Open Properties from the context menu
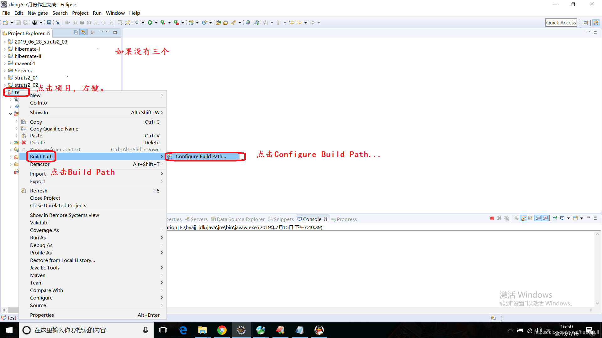The image size is (602, 338). (42, 315)
